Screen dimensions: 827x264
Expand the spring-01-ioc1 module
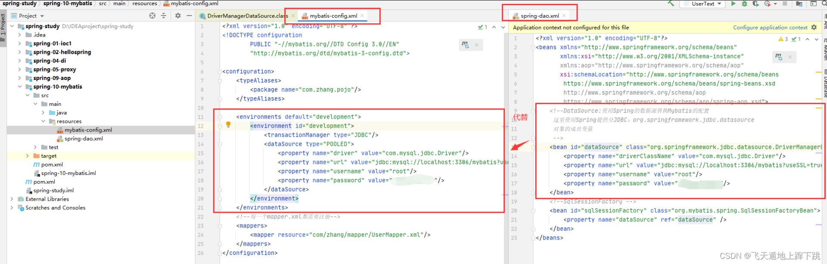pyautogui.click(x=20, y=43)
